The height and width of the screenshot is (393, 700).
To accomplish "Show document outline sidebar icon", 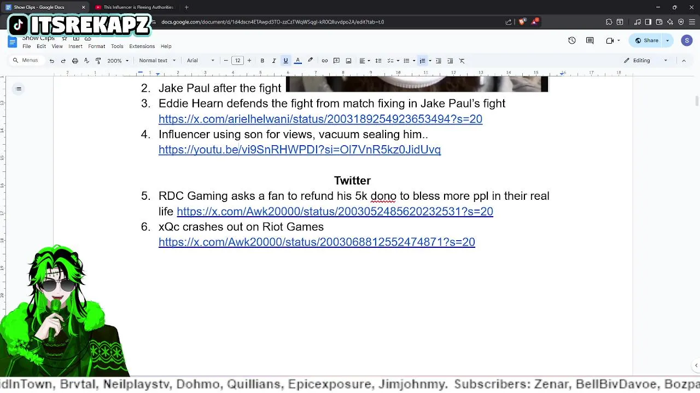I will (19, 89).
